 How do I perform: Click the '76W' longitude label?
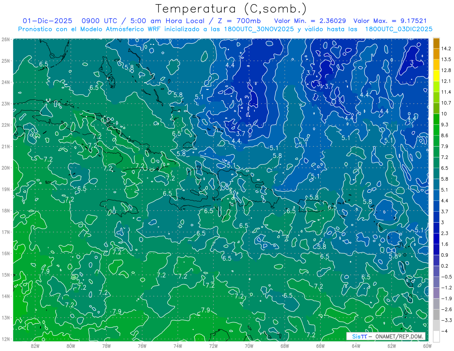(x=142, y=345)
